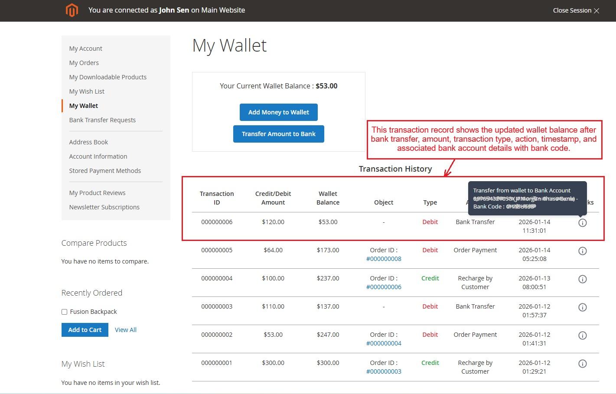The width and height of the screenshot is (616, 394).
Task: Follow order link #000000003
Action: click(384, 371)
